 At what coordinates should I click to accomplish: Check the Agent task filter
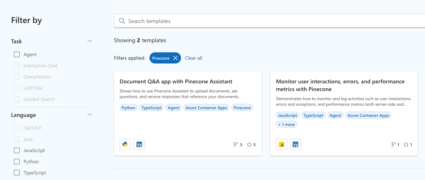point(17,54)
